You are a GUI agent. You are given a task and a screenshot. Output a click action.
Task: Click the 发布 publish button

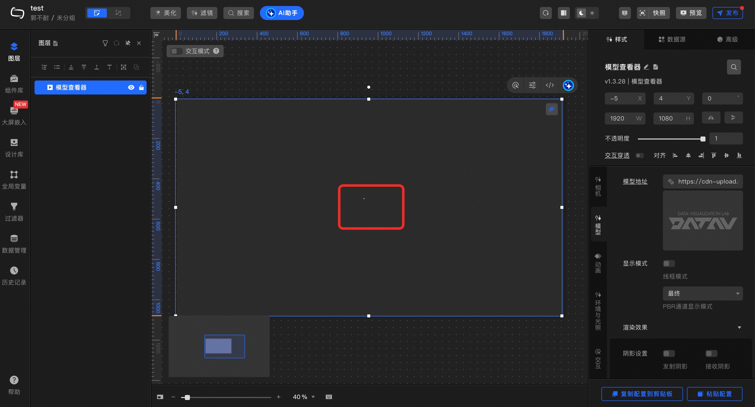727,13
